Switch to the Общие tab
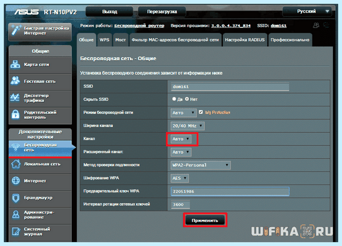Image resolution: width=342 pixels, height=246 pixels. point(87,40)
